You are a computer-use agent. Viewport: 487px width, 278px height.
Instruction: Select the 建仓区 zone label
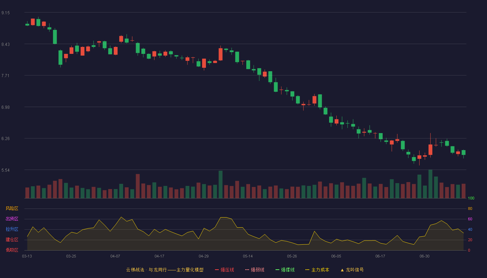pos(12,240)
